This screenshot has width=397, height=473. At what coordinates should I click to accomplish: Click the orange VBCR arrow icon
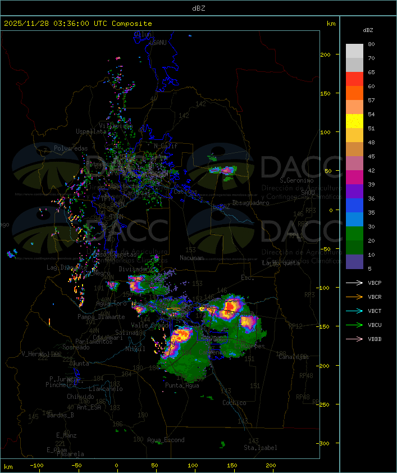pyautogui.click(x=354, y=297)
